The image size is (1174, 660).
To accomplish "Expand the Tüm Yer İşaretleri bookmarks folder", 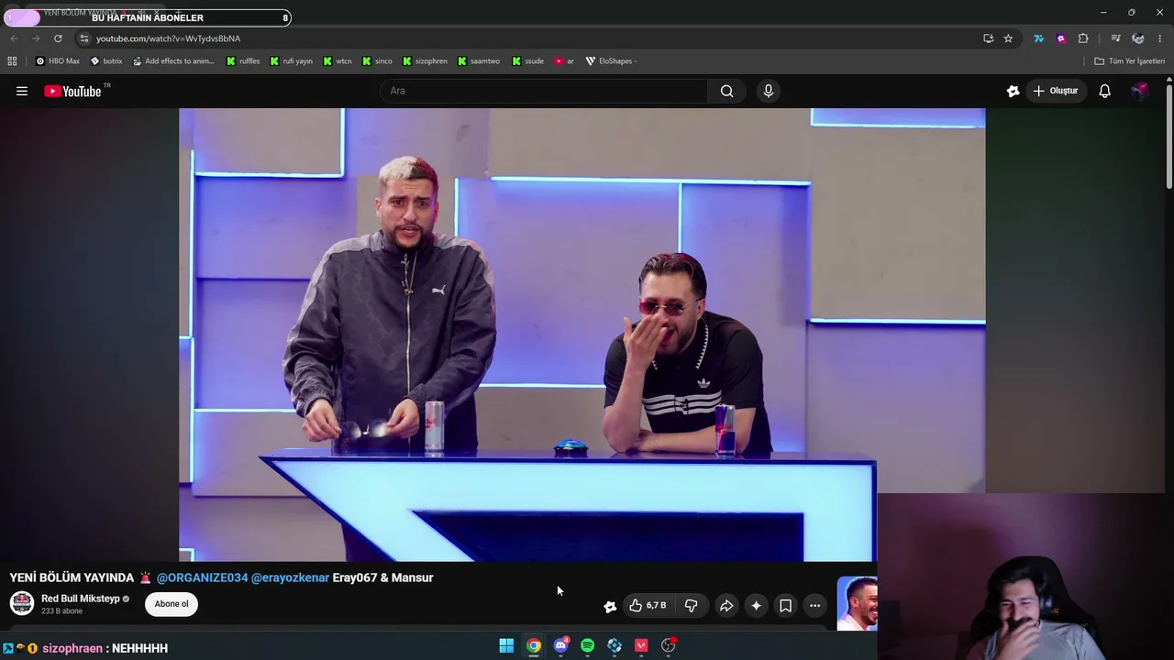I will coord(1129,61).
